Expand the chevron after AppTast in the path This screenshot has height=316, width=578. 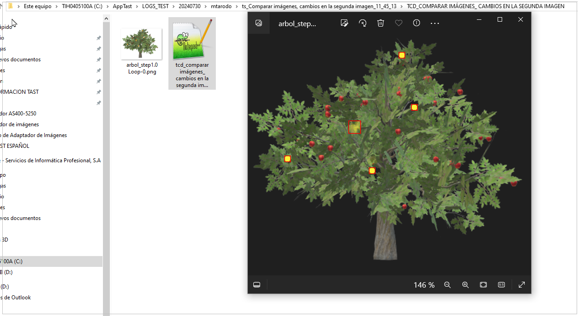tap(137, 6)
